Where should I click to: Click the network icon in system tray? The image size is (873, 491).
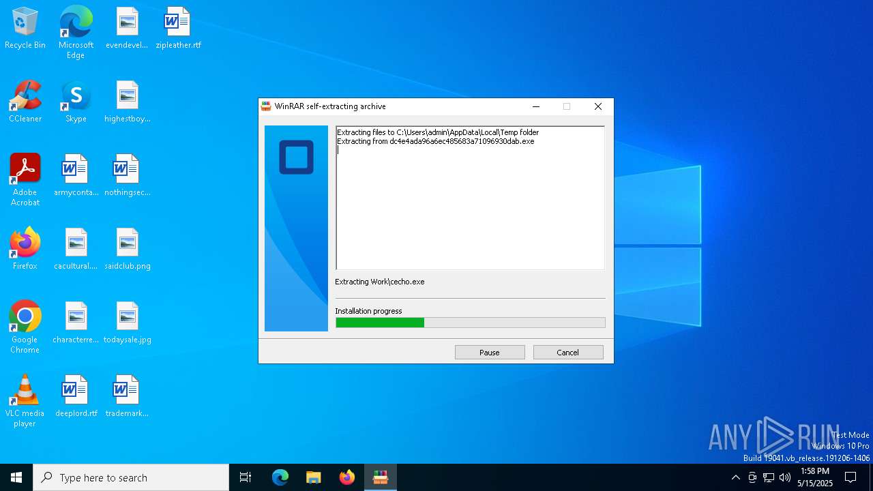click(769, 477)
